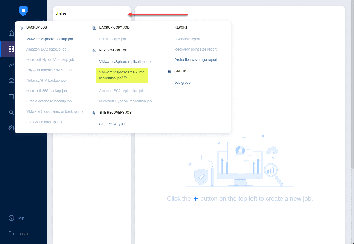Click the plus button next to Jobs
Screen dimensions: 354x244
coord(123,14)
